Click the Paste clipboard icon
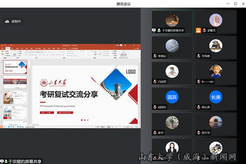This screenshot has height=164, width=246. (x=2, y=52)
